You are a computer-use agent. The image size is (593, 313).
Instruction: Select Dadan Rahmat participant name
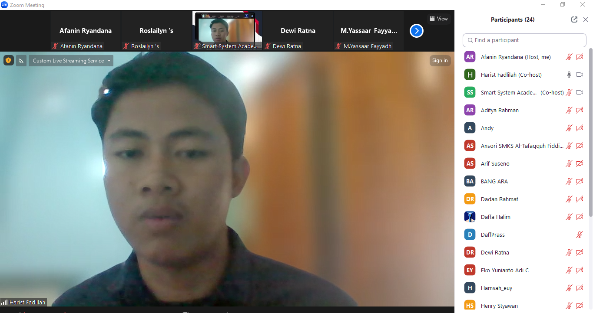click(x=500, y=199)
